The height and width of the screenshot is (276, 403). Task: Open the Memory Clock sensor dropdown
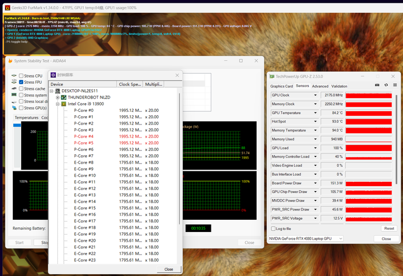point(315,104)
